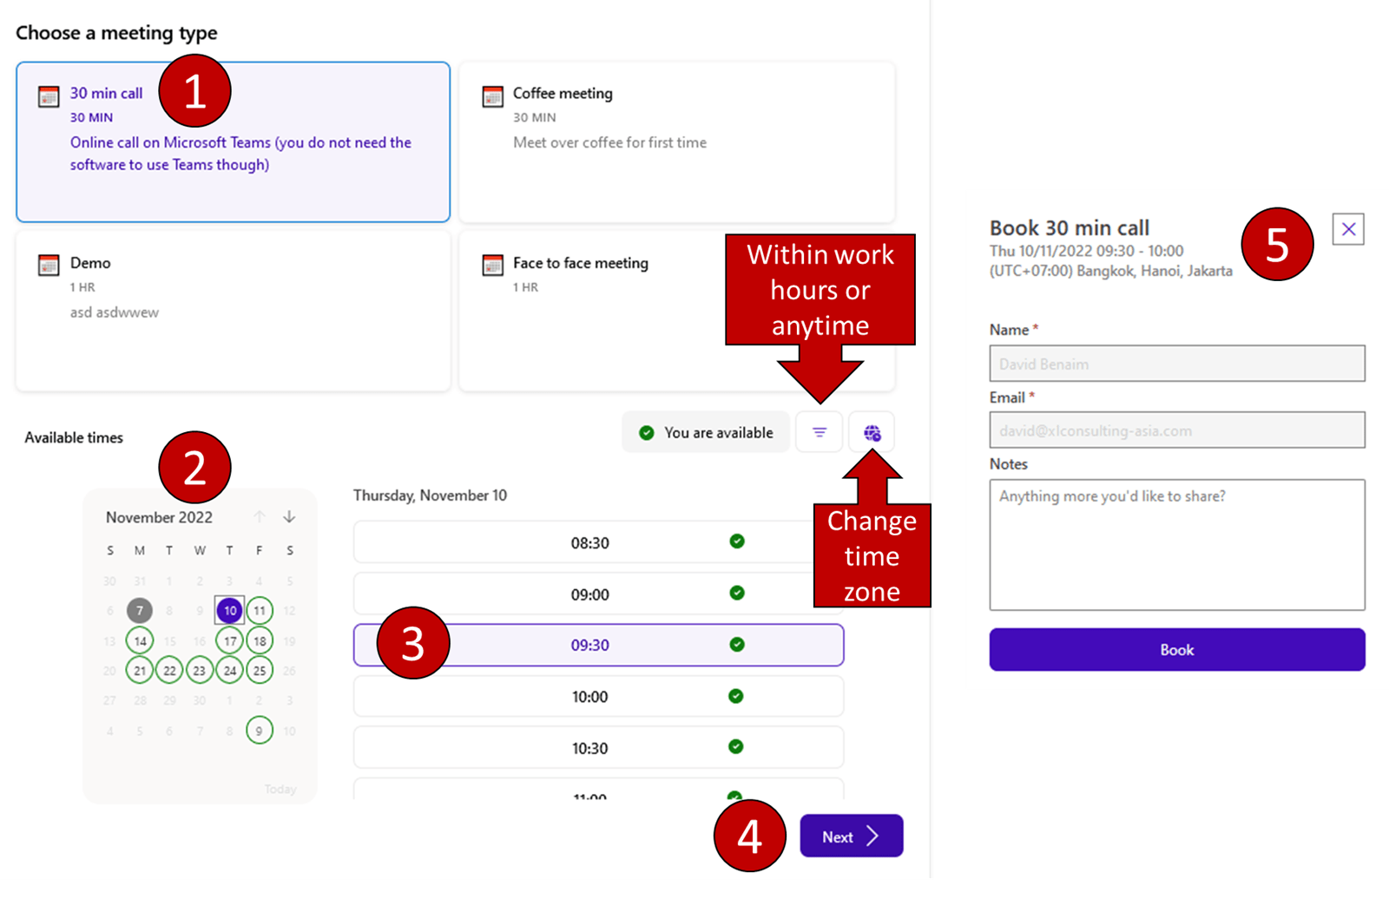Image resolution: width=1389 pixels, height=899 pixels.
Task: Close the Book 30 min call dialog
Action: click(1347, 229)
